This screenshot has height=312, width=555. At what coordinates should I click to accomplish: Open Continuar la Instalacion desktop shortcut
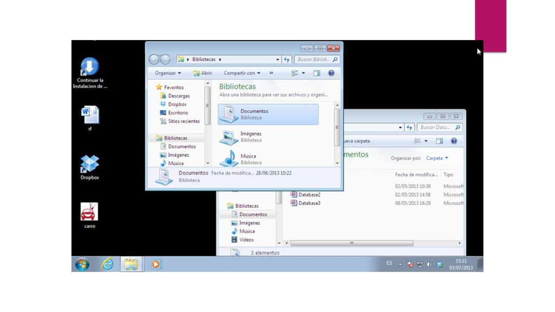(89, 73)
